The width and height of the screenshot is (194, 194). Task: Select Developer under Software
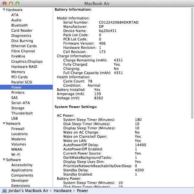pos(20,180)
